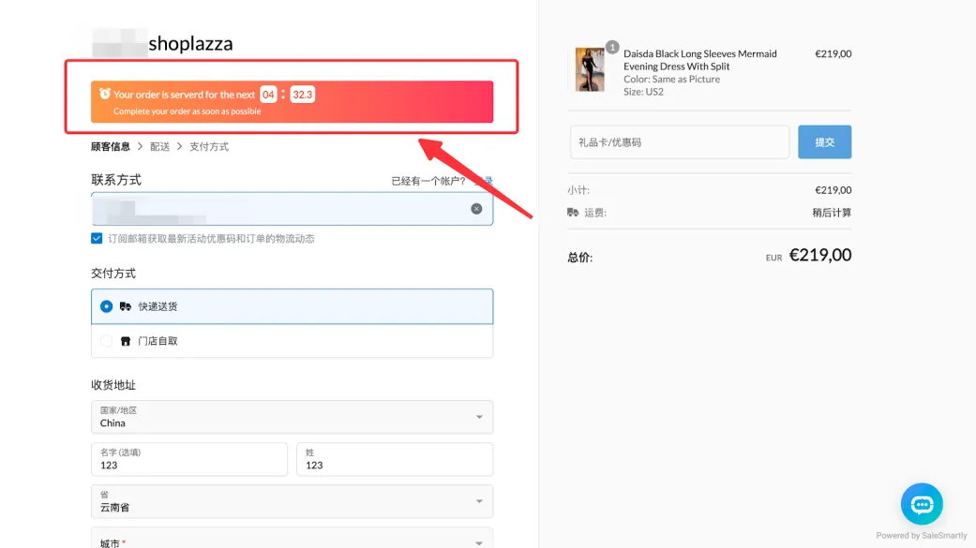Open the Daisda dress product thumbnail
The width and height of the screenshot is (976, 548).
click(590, 69)
